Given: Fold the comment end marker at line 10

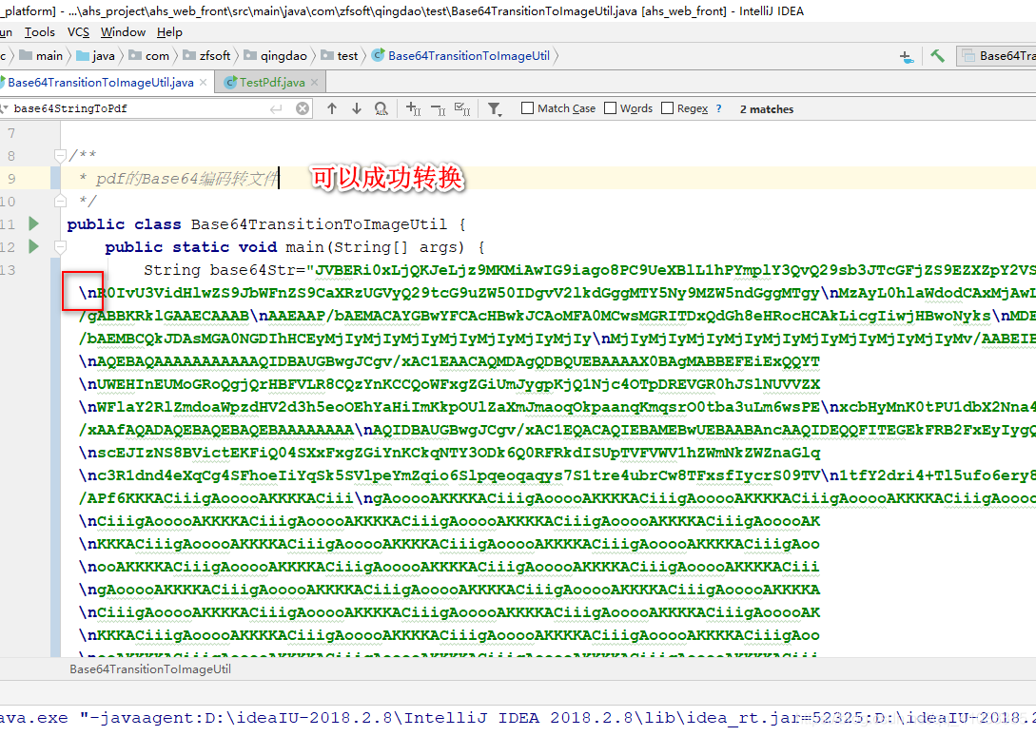Looking at the screenshot, I should click(x=60, y=201).
